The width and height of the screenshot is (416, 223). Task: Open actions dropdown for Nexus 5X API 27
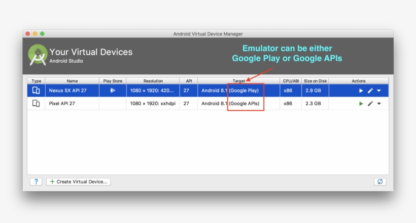coord(379,91)
